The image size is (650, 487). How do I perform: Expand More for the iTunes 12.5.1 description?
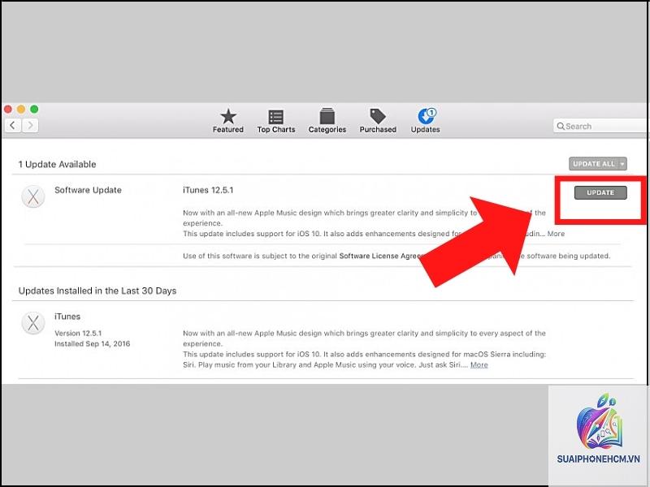(556, 234)
